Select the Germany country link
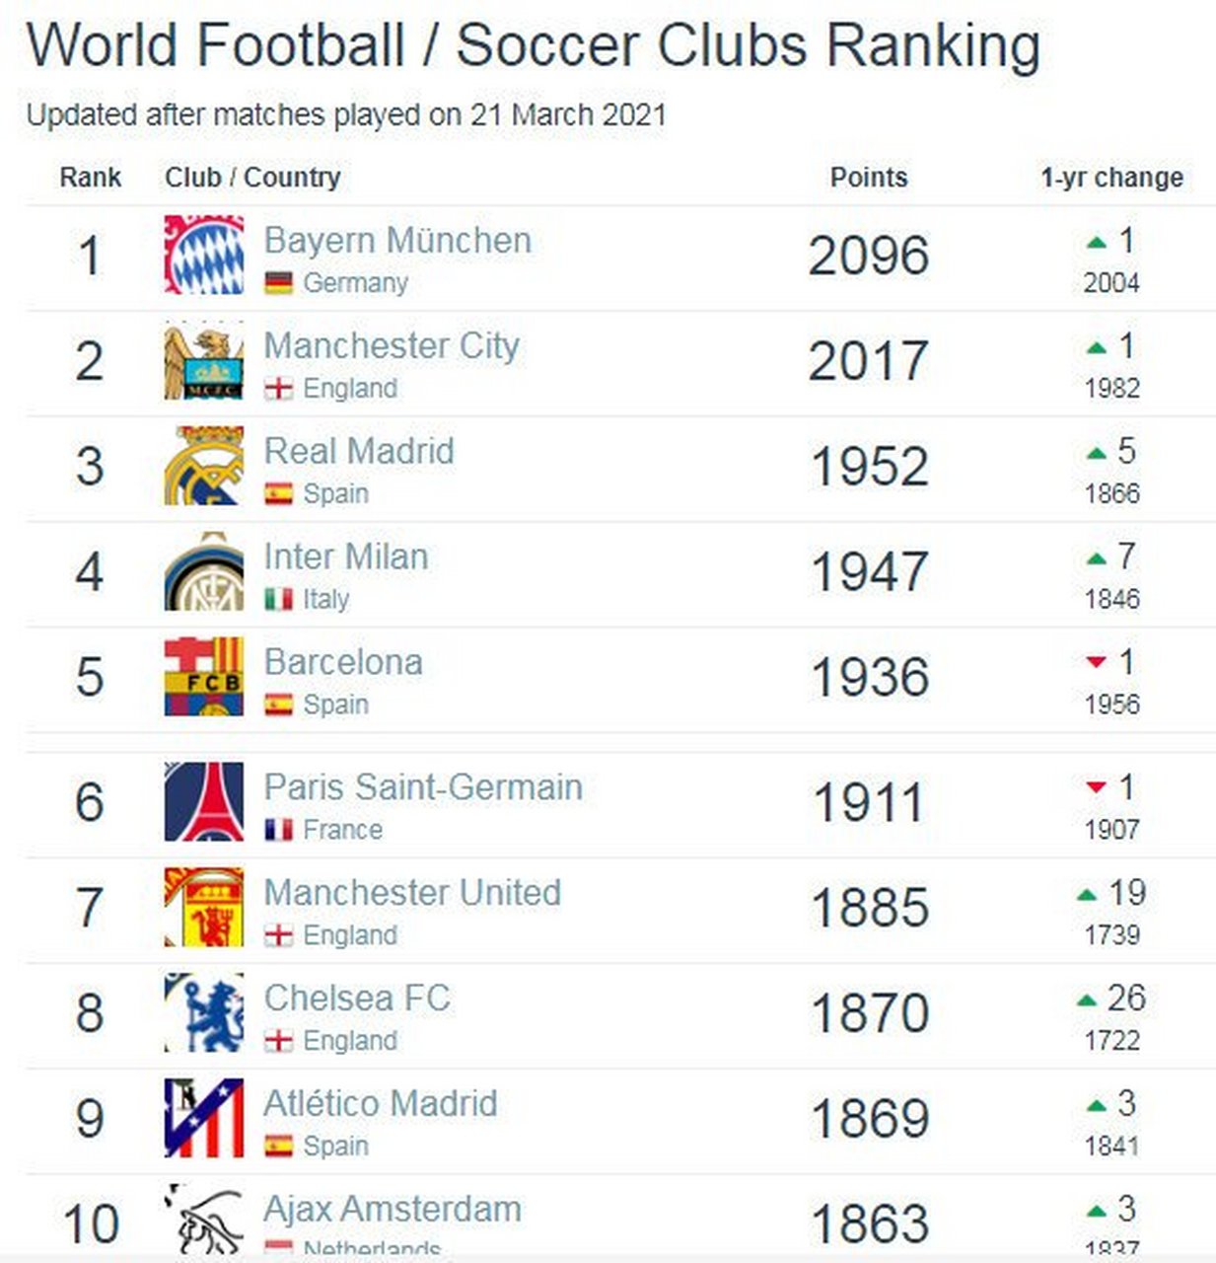 click(355, 283)
